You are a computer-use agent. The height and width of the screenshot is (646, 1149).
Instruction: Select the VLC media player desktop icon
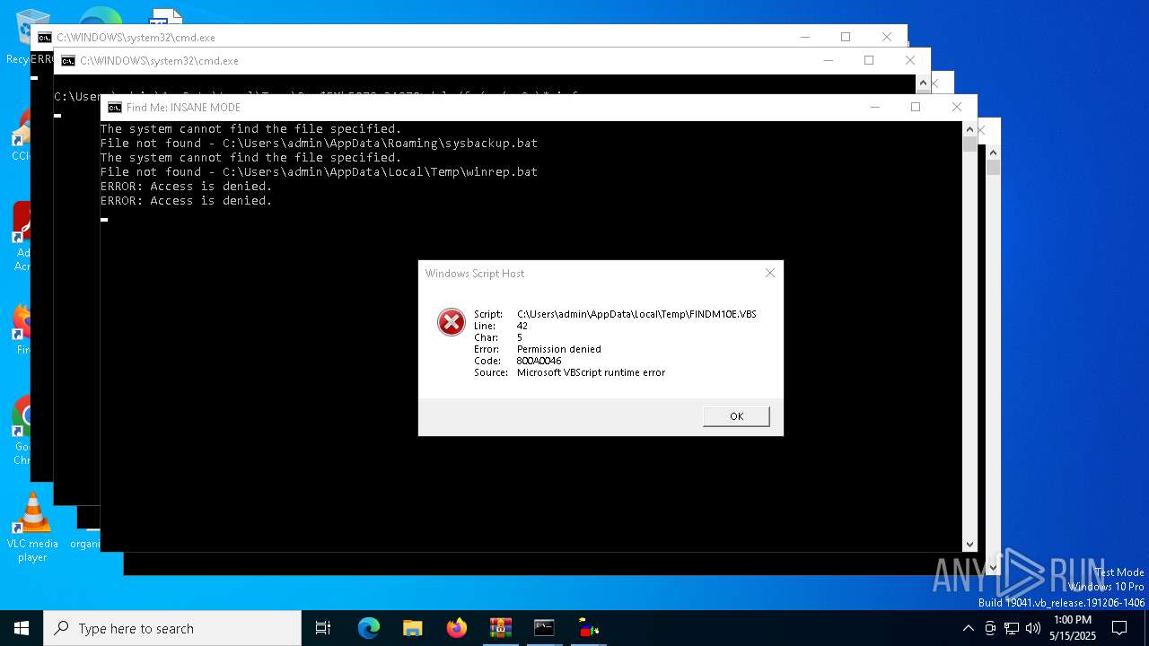click(32, 528)
